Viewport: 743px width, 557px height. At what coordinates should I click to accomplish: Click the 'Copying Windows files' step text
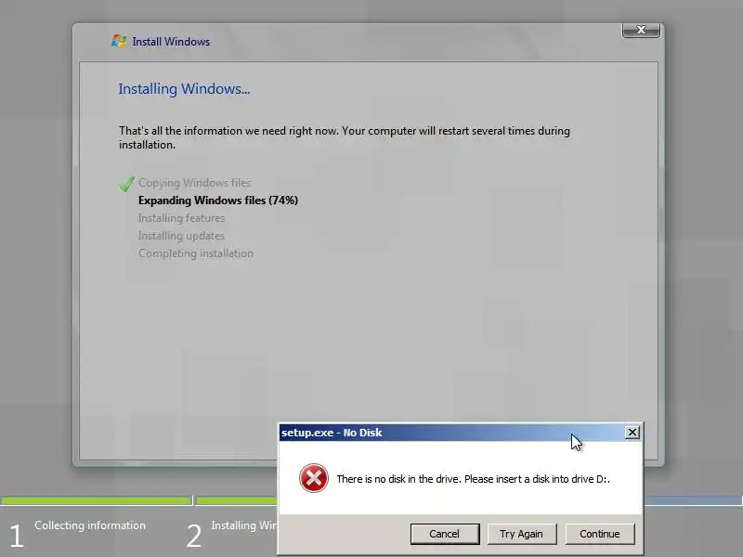(x=194, y=183)
